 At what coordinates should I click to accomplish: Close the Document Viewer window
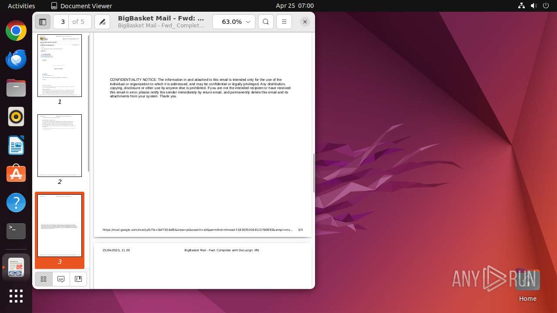[x=305, y=22]
